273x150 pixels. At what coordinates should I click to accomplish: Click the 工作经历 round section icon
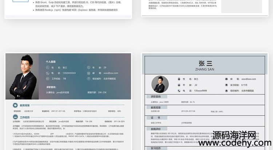[15, 117]
